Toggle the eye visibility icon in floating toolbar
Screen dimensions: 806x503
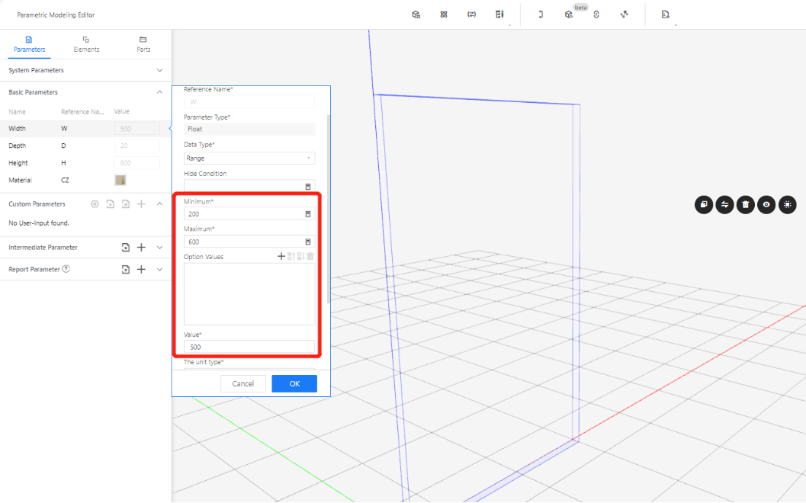tap(766, 204)
